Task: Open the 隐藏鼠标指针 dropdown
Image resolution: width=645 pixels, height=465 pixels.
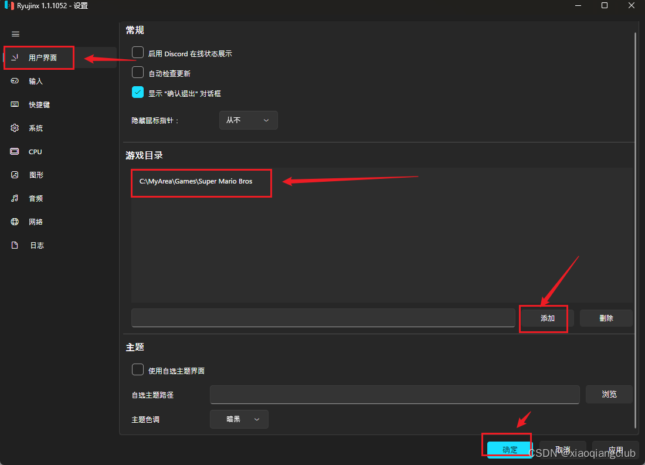Action: tap(248, 120)
